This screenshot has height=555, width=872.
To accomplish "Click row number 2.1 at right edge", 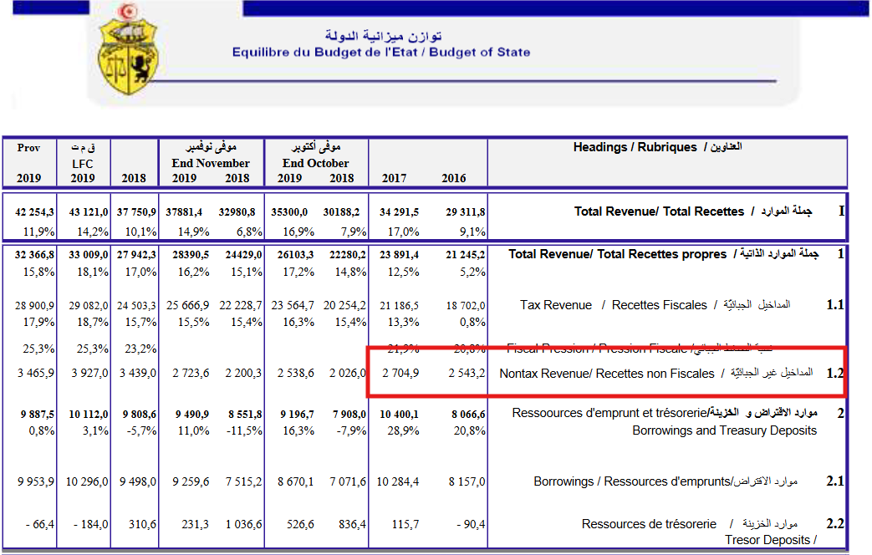I will (x=834, y=481).
